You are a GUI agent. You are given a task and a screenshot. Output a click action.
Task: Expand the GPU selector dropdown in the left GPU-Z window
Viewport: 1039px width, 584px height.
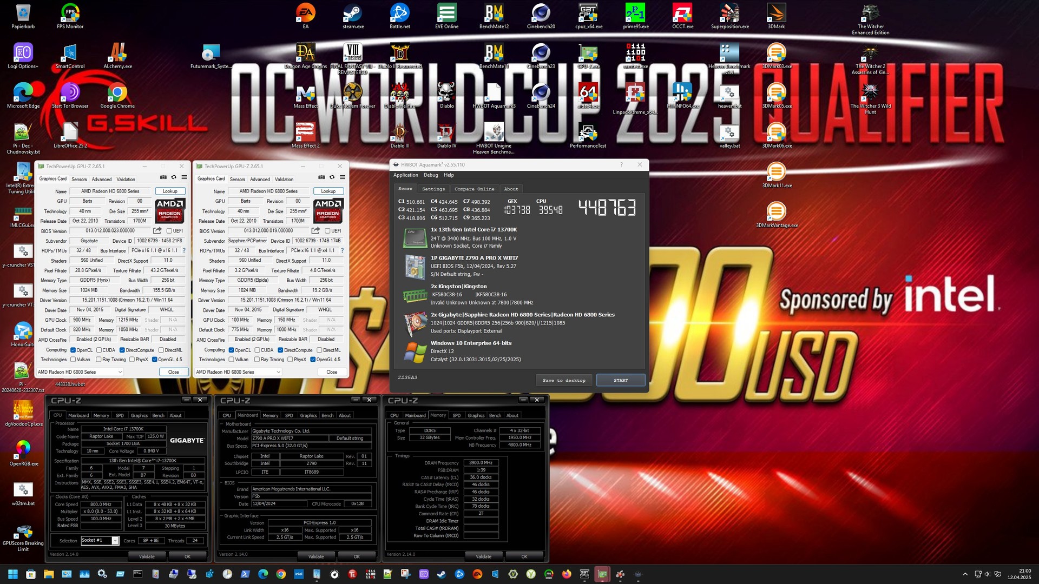coord(80,372)
